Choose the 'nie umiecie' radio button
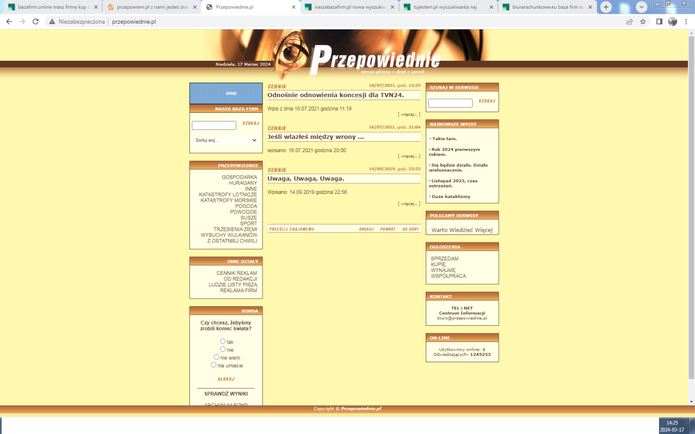This screenshot has height=434, width=695. (x=214, y=365)
